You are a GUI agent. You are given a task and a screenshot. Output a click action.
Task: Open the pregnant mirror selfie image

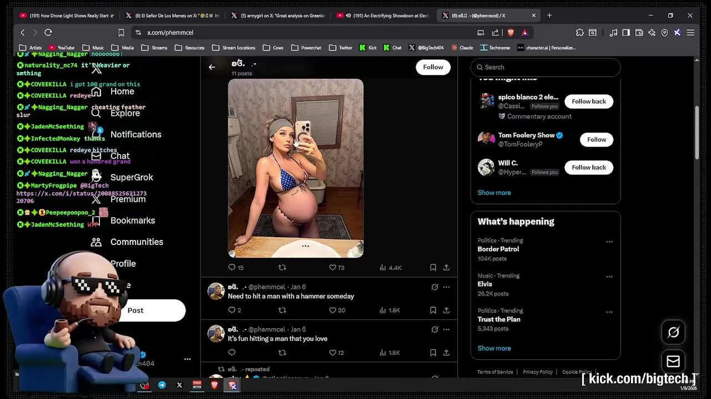[x=296, y=168]
